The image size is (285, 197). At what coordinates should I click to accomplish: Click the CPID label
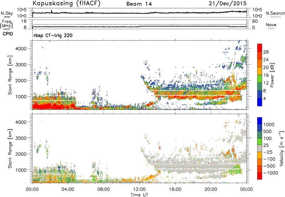[x=8, y=34]
